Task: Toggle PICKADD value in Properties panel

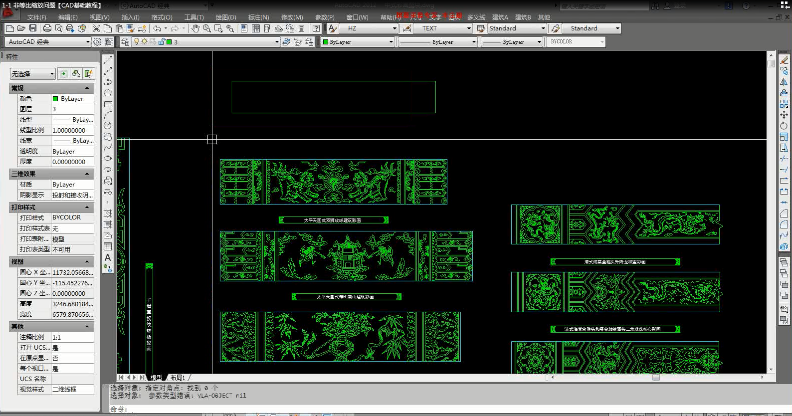Action: coord(64,74)
